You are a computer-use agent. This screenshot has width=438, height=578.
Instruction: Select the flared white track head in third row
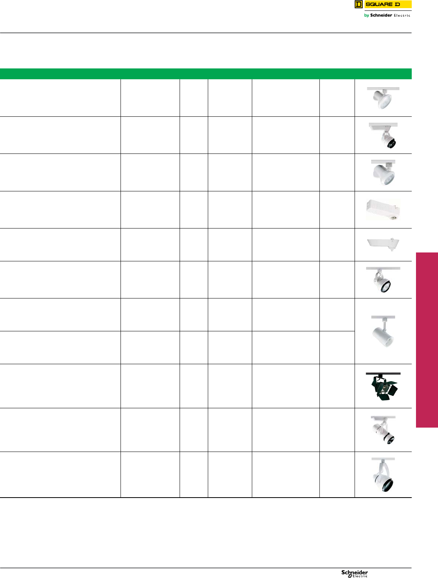(x=383, y=172)
